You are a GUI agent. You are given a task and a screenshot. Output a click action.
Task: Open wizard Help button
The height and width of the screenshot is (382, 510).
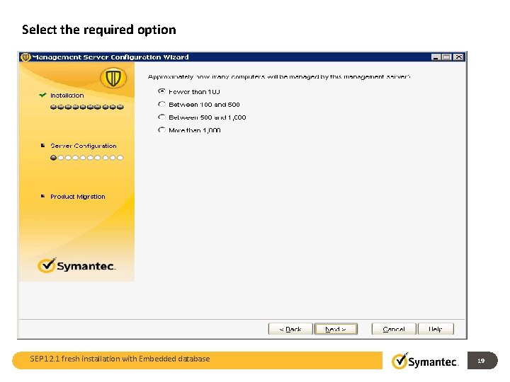(436, 329)
